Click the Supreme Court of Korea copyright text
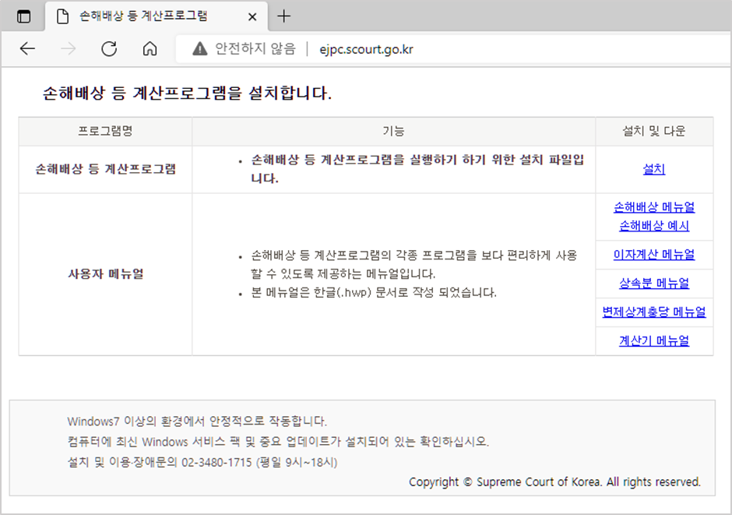732x515 pixels. (554, 481)
